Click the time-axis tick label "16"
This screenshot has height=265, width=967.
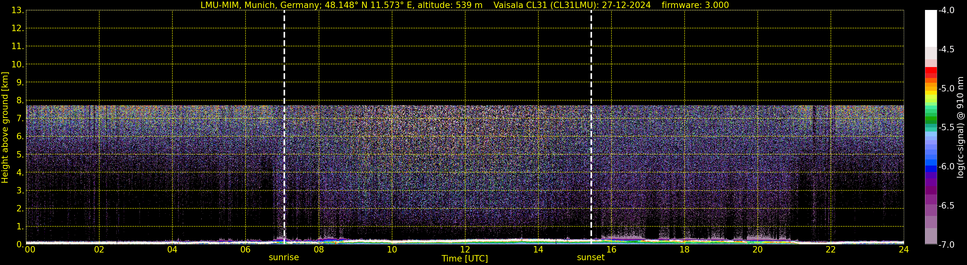[x=612, y=250]
